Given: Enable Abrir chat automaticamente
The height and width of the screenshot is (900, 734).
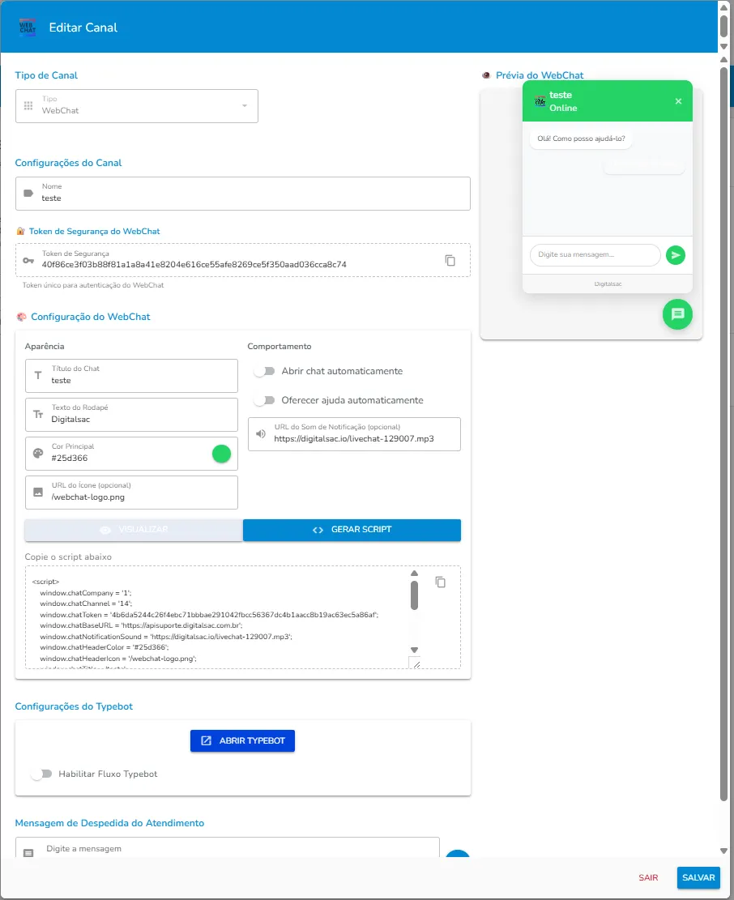Looking at the screenshot, I should point(265,371).
